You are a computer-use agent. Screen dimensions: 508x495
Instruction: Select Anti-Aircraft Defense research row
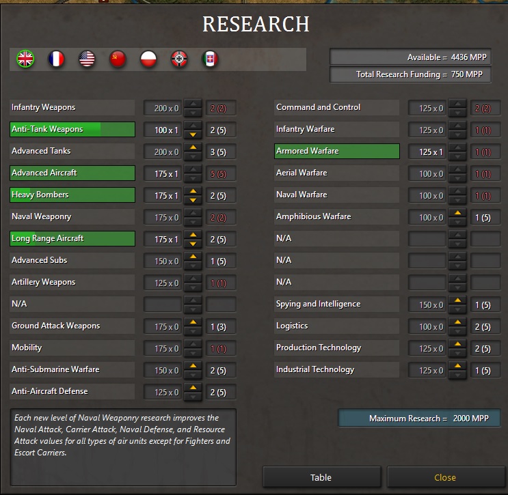(72, 391)
